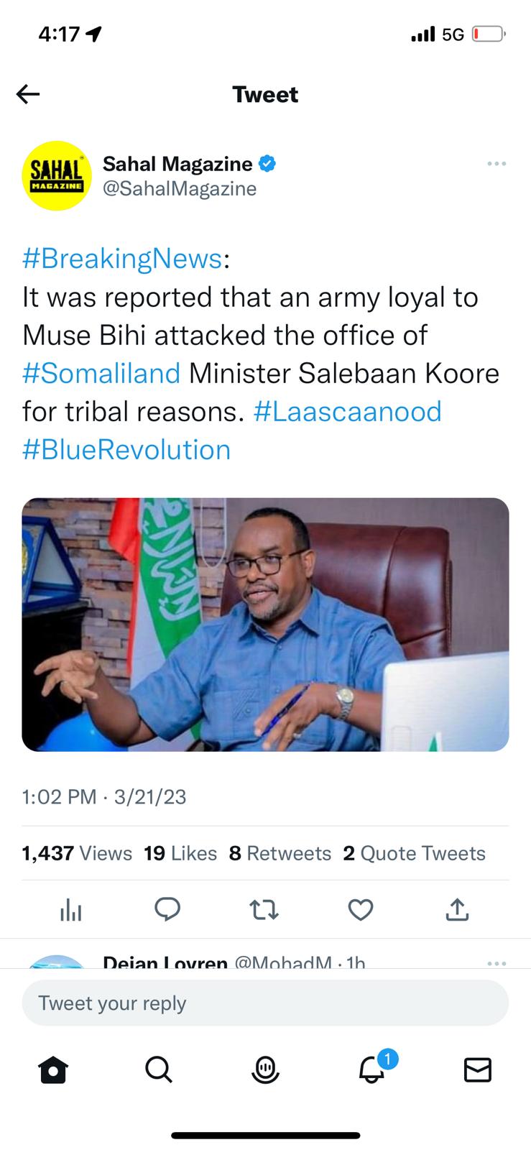View the 2 Quote Tweets
This screenshot has width=531, height=1150.
pyautogui.click(x=414, y=853)
